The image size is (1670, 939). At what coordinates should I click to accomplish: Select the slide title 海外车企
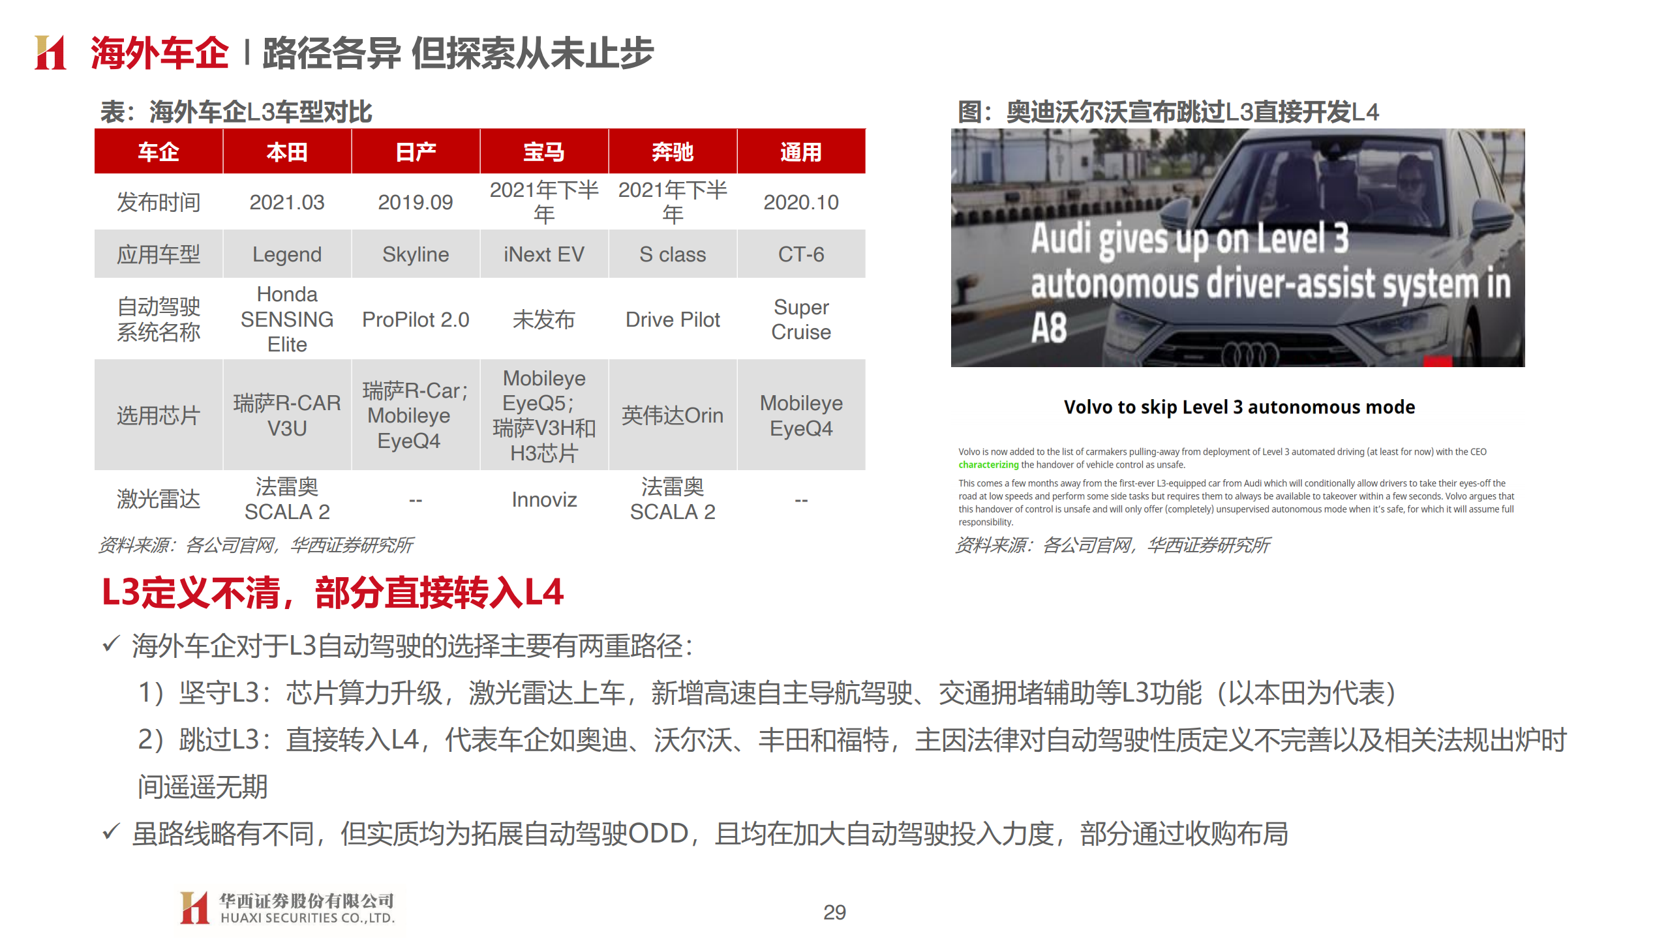click(x=160, y=53)
